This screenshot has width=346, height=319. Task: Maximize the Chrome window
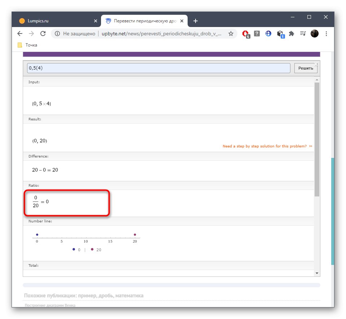[309, 17]
